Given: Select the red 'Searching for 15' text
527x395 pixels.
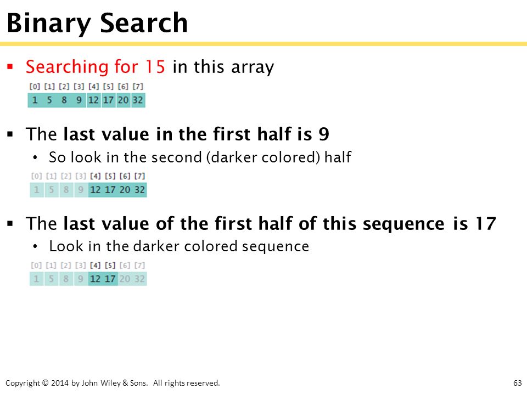Looking at the screenshot, I should [x=96, y=66].
